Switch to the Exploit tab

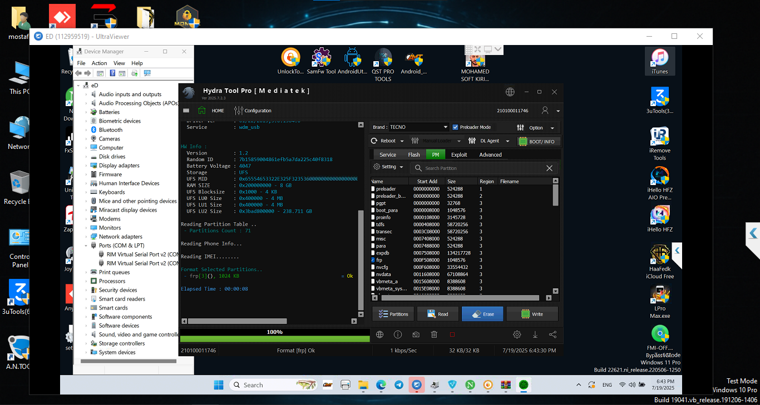point(459,155)
